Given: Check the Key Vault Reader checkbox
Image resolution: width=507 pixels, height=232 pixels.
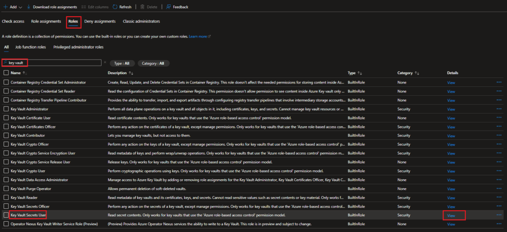Looking at the screenshot, I should (6, 197).
